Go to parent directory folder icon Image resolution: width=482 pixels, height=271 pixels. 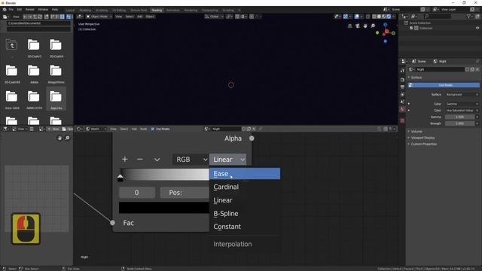12,45
